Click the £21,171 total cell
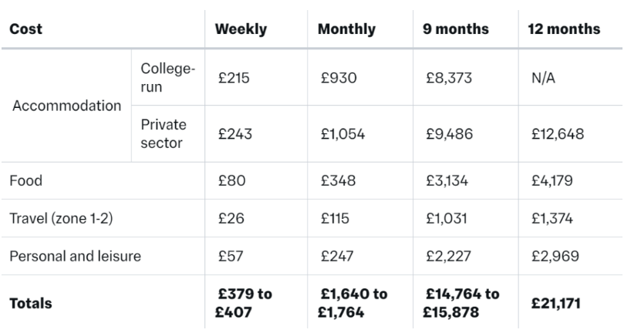Viewport: 641px width, 333px height. point(555,303)
